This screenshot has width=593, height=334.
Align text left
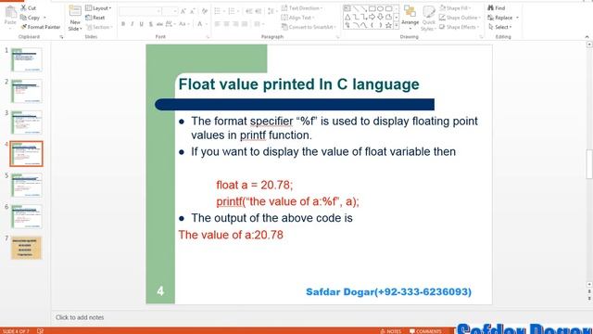click(x=218, y=24)
